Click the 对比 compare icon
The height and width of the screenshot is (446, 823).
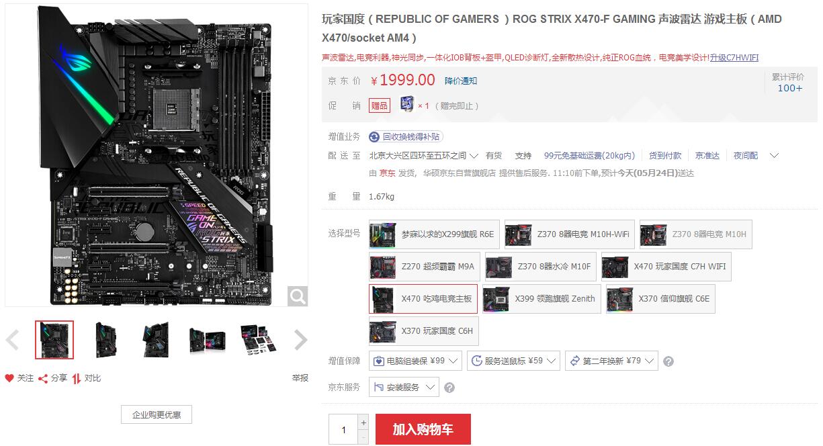(x=77, y=378)
